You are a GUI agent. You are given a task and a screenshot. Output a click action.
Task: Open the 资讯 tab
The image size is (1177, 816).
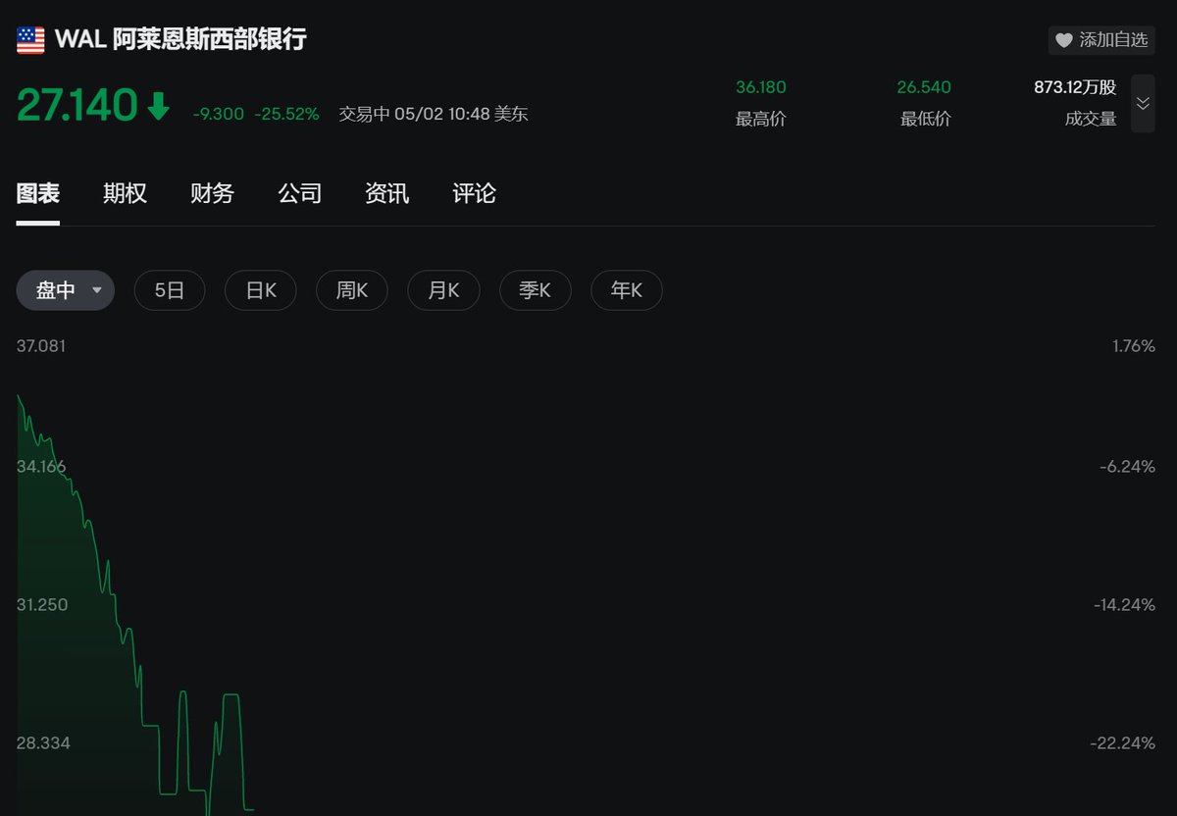387,193
